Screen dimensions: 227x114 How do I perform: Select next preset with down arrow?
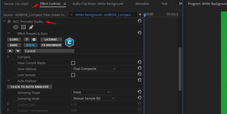18,51
